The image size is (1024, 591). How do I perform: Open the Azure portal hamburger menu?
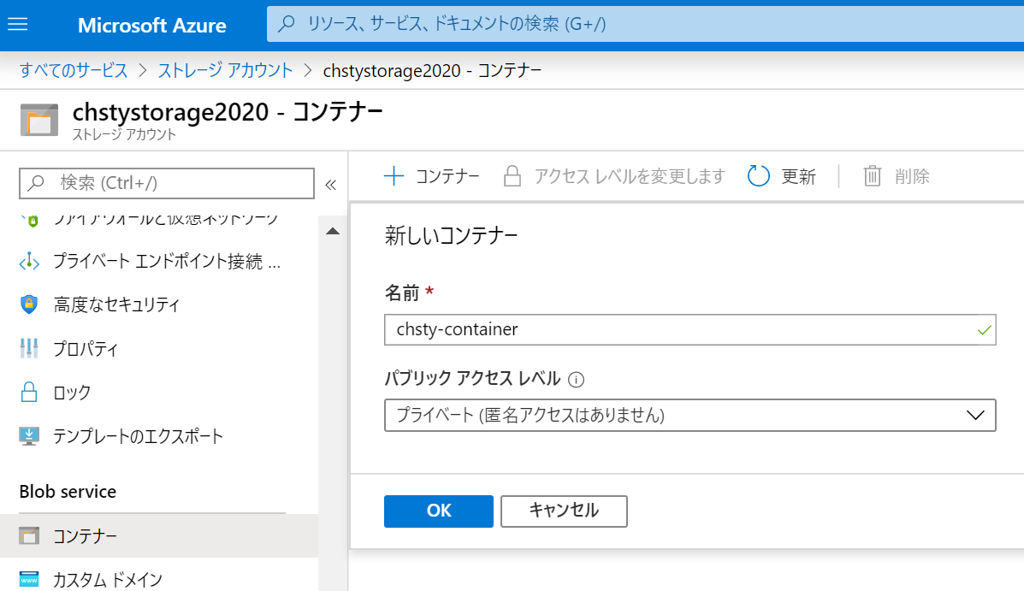coord(18,24)
